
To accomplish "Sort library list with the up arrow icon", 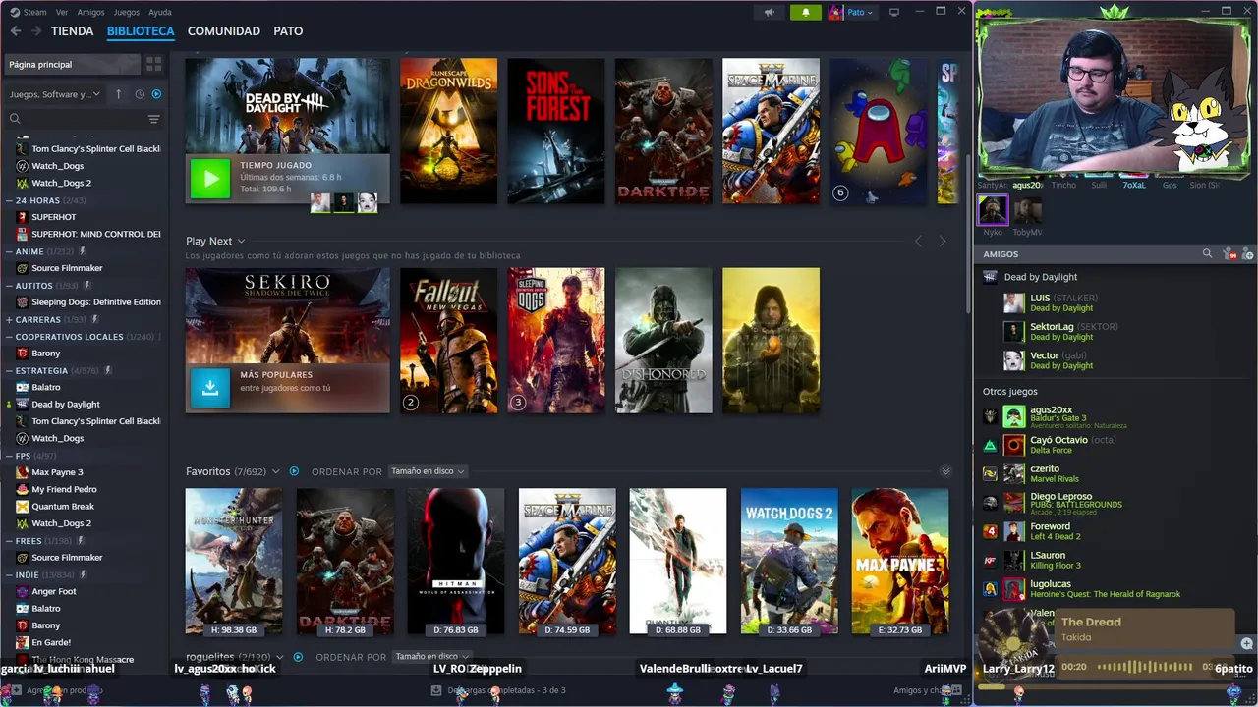I will tap(118, 94).
